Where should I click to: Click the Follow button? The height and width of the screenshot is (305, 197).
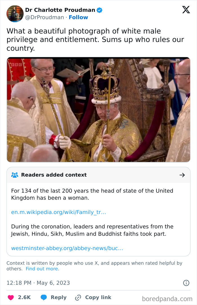(x=78, y=17)
